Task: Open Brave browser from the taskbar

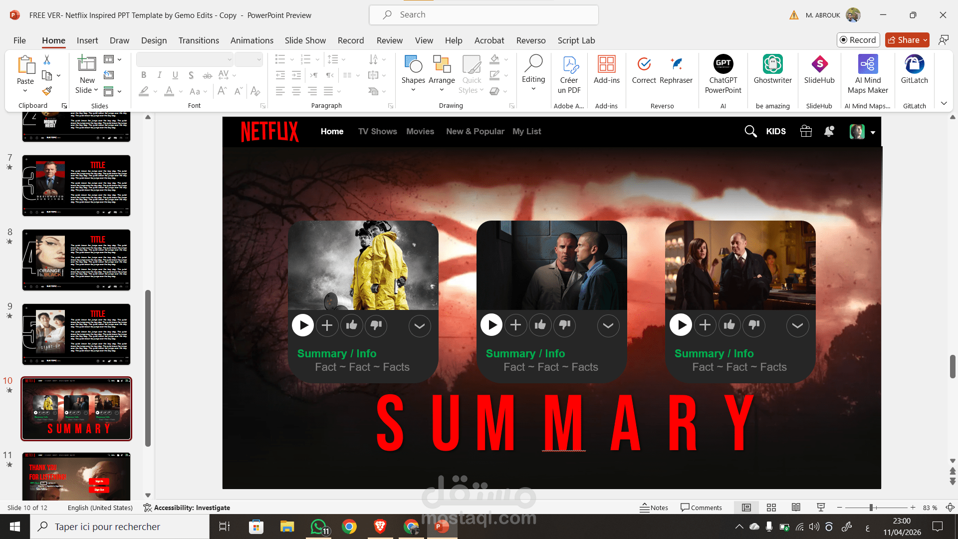Action: pos(380,527)
